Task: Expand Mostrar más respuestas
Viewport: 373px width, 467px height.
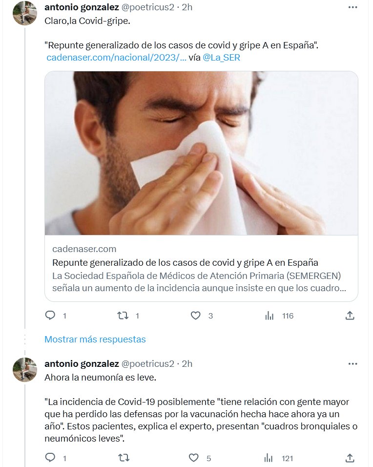Action: tap(95, 339)
